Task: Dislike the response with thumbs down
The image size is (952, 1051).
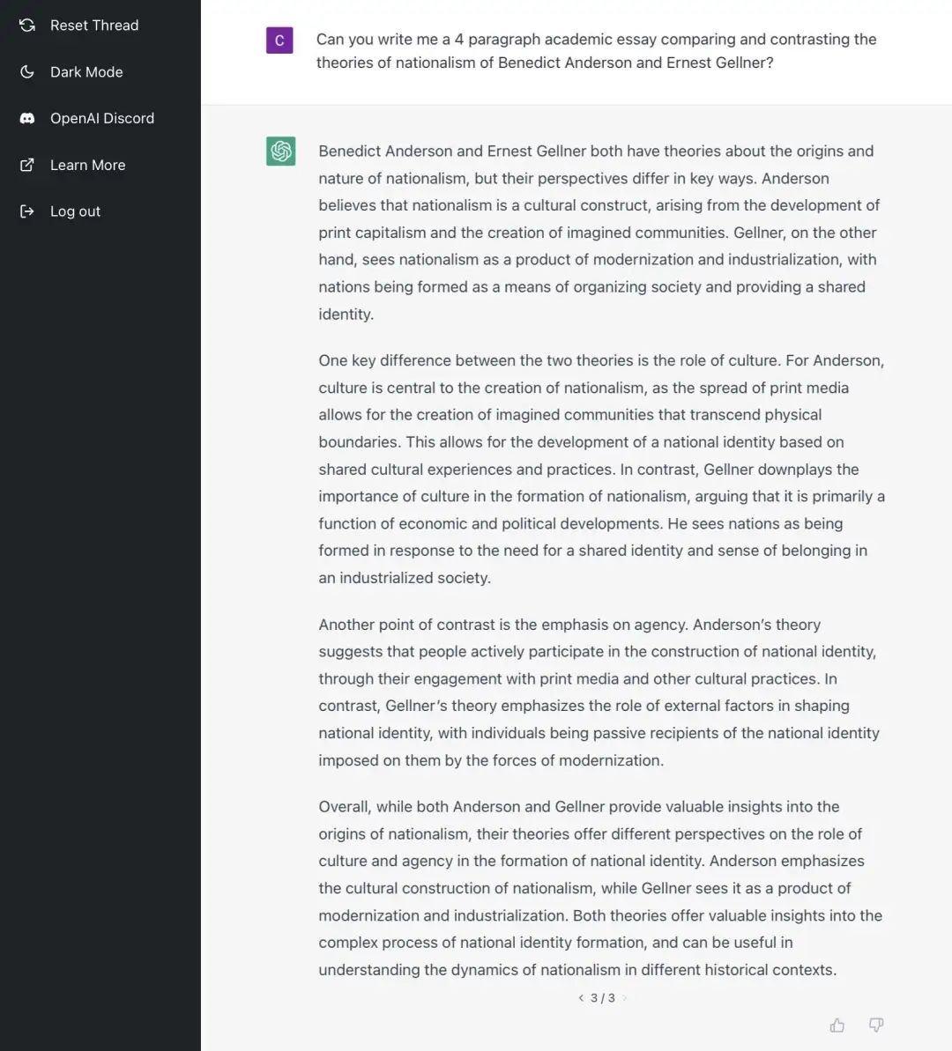Action: (x=876, y=1025)
